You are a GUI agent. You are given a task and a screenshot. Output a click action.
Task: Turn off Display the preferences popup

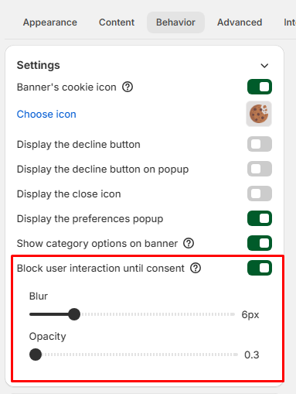point(260,218)
